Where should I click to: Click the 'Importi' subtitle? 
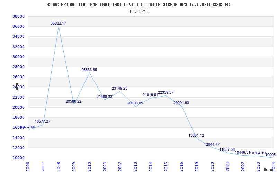(x=138, y=12)
